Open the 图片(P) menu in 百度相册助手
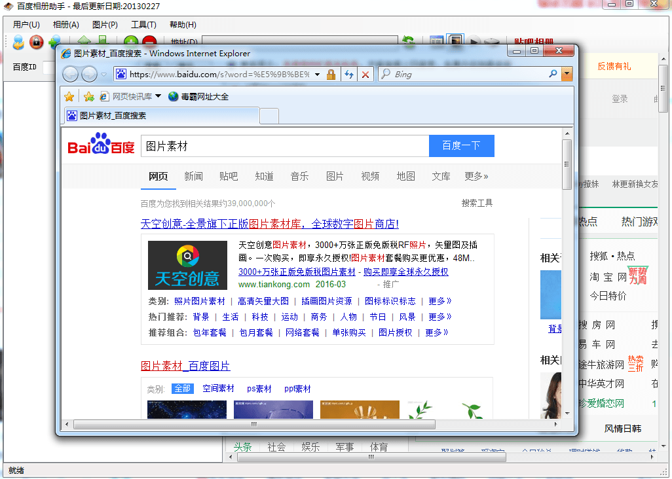 click(x=105, y=25)
